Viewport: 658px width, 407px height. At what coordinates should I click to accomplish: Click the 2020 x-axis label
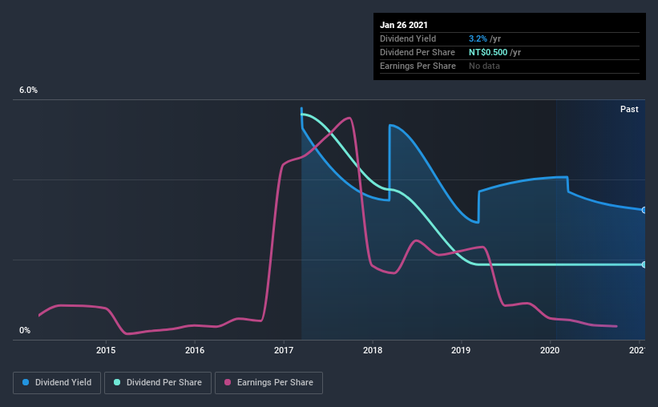pyautogui.click(x=550, y=350)
